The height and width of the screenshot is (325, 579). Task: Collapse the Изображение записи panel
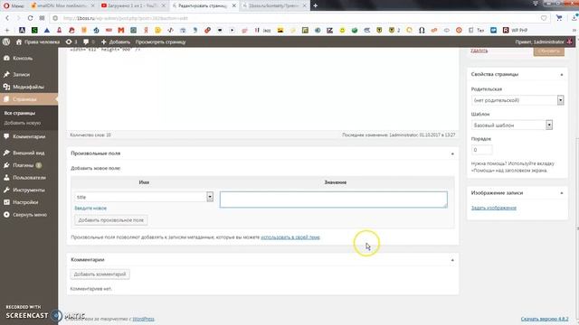pos(562,193)
